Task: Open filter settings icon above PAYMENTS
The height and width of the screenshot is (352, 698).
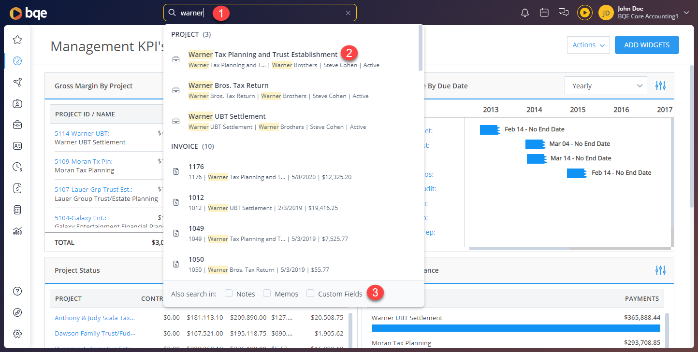Action: (x=661, y=270)
